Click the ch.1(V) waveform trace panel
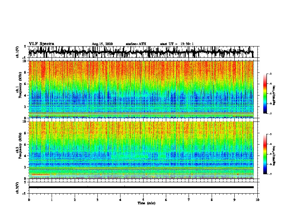 pos(143,52)
